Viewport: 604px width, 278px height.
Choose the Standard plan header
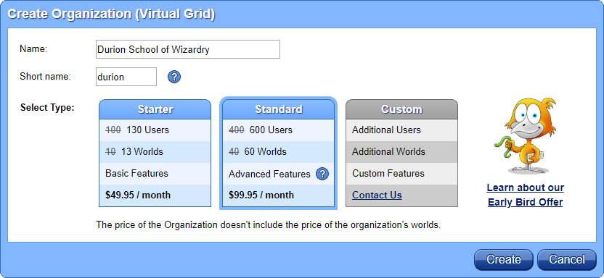[279, 109]
